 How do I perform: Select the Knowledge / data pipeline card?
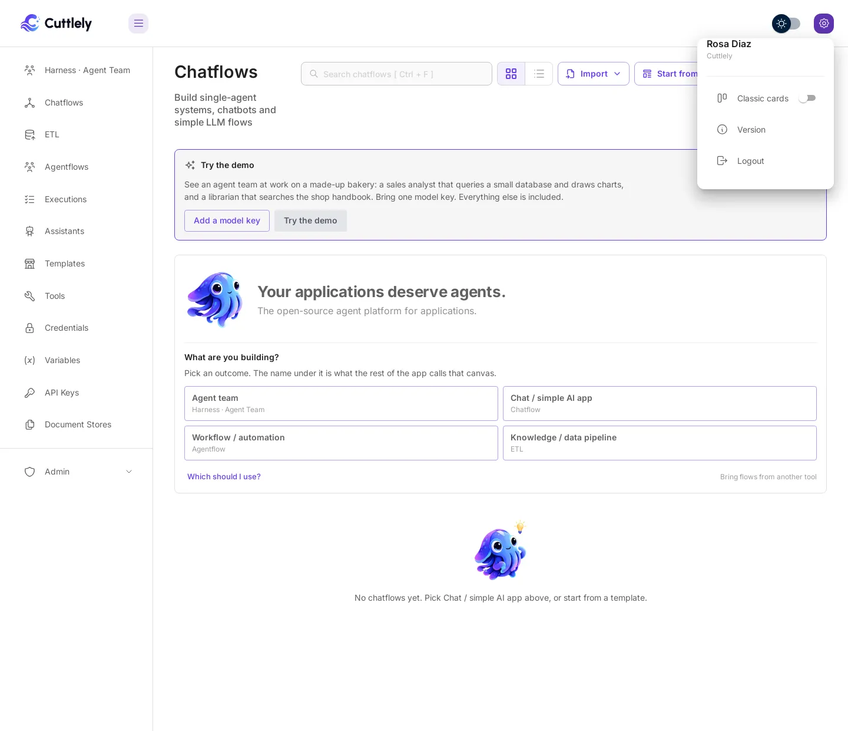pos(660,443)
